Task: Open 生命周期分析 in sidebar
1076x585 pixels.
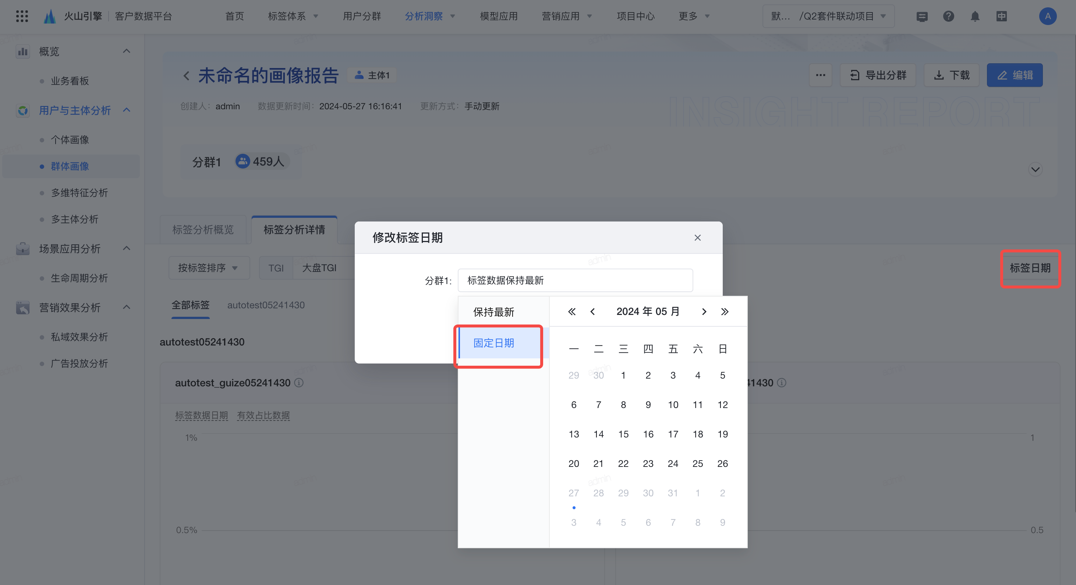Action: pyautogui.click(x=79, y=278)
